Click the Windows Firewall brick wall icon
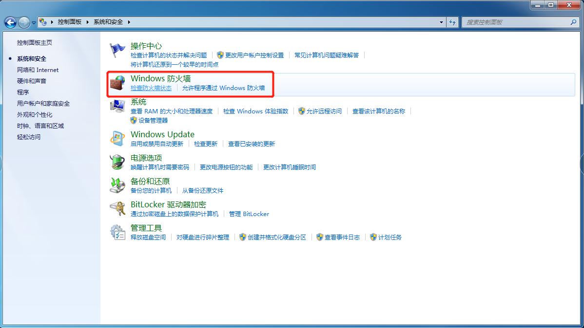 [117, 83]
